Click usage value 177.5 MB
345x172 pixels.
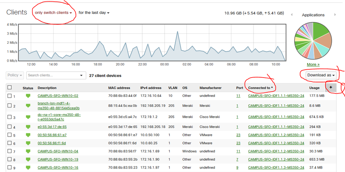pos(317,96)
